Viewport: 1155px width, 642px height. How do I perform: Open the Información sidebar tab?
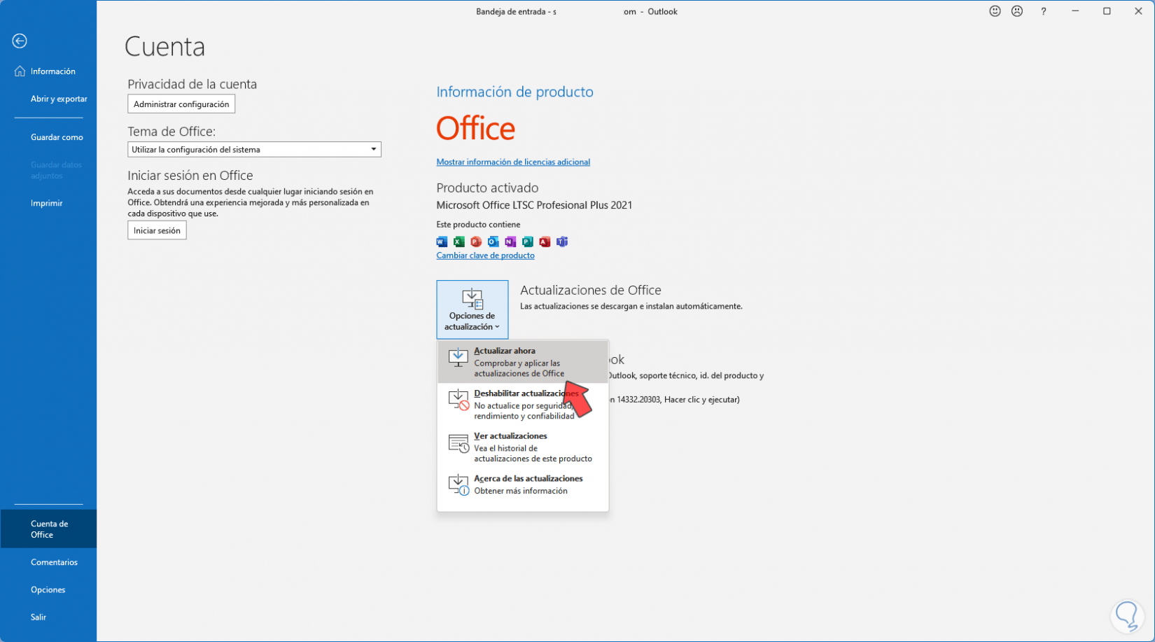[x=48, y=71]
